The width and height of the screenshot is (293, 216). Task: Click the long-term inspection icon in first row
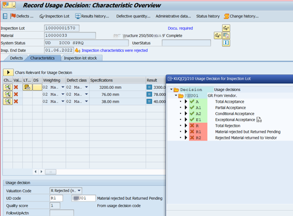27,87
